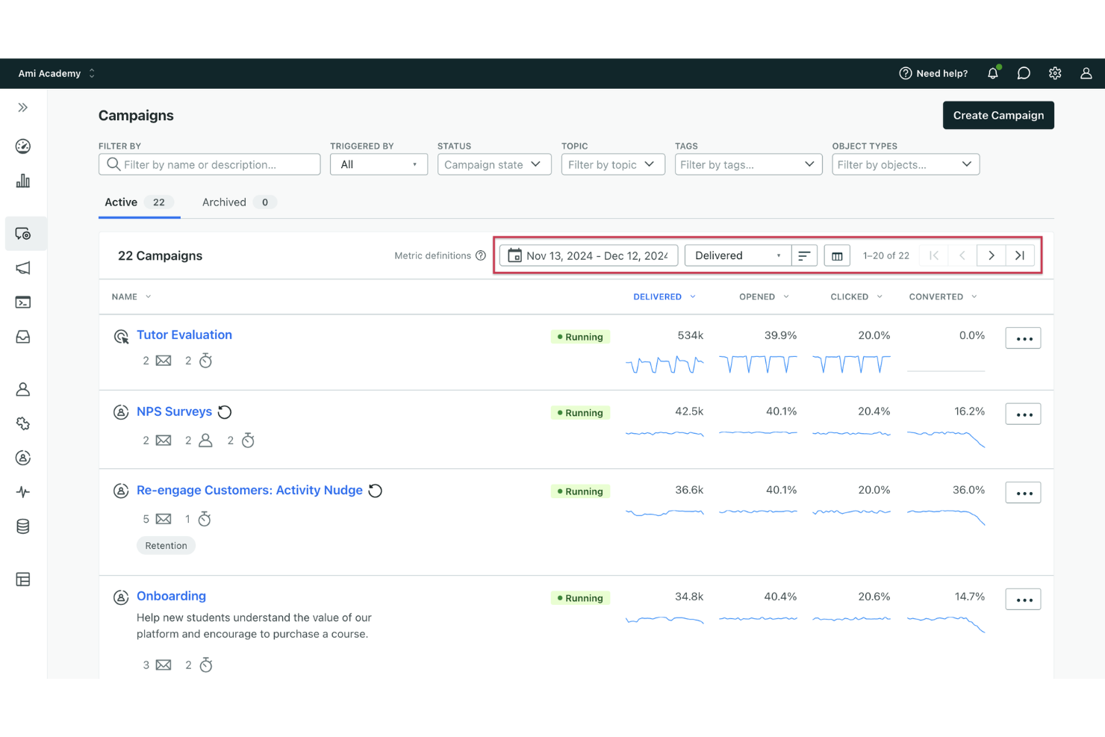Click the Create Campaign button
Viewport: 1105px width, 737px height.
pos(998,115)
